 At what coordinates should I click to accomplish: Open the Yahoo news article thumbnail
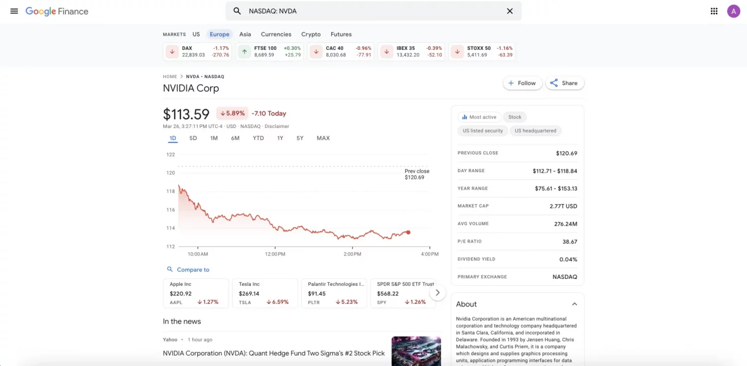(416, 351)
